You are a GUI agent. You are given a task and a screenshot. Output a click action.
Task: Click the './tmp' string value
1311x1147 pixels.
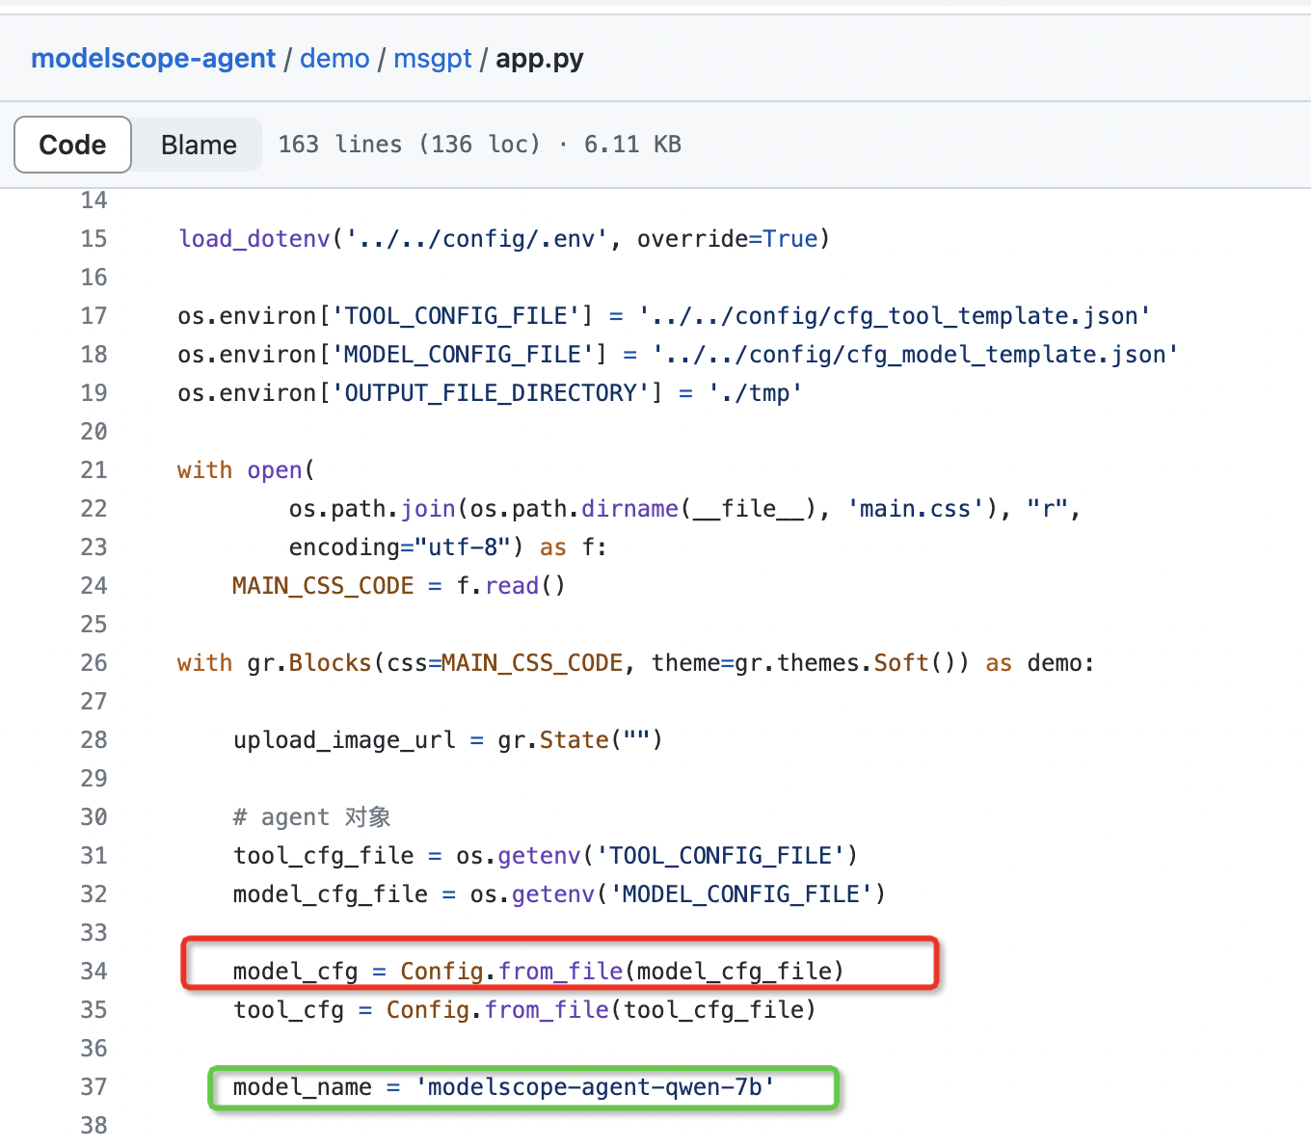(756, 393)
